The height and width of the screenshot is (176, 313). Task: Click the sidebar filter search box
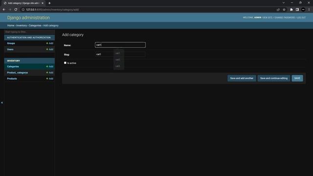[x=29, y=32]
